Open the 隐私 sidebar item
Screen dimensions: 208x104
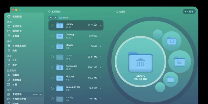(25, 50)
